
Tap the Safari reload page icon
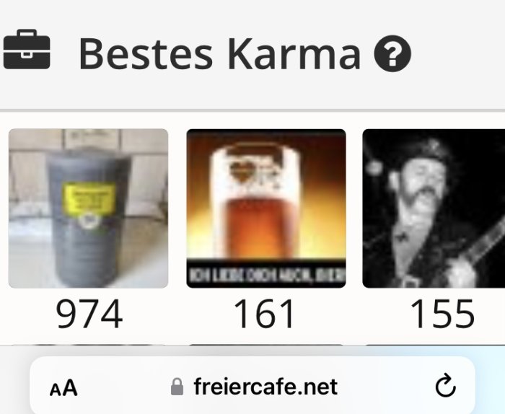pos(446,385)
